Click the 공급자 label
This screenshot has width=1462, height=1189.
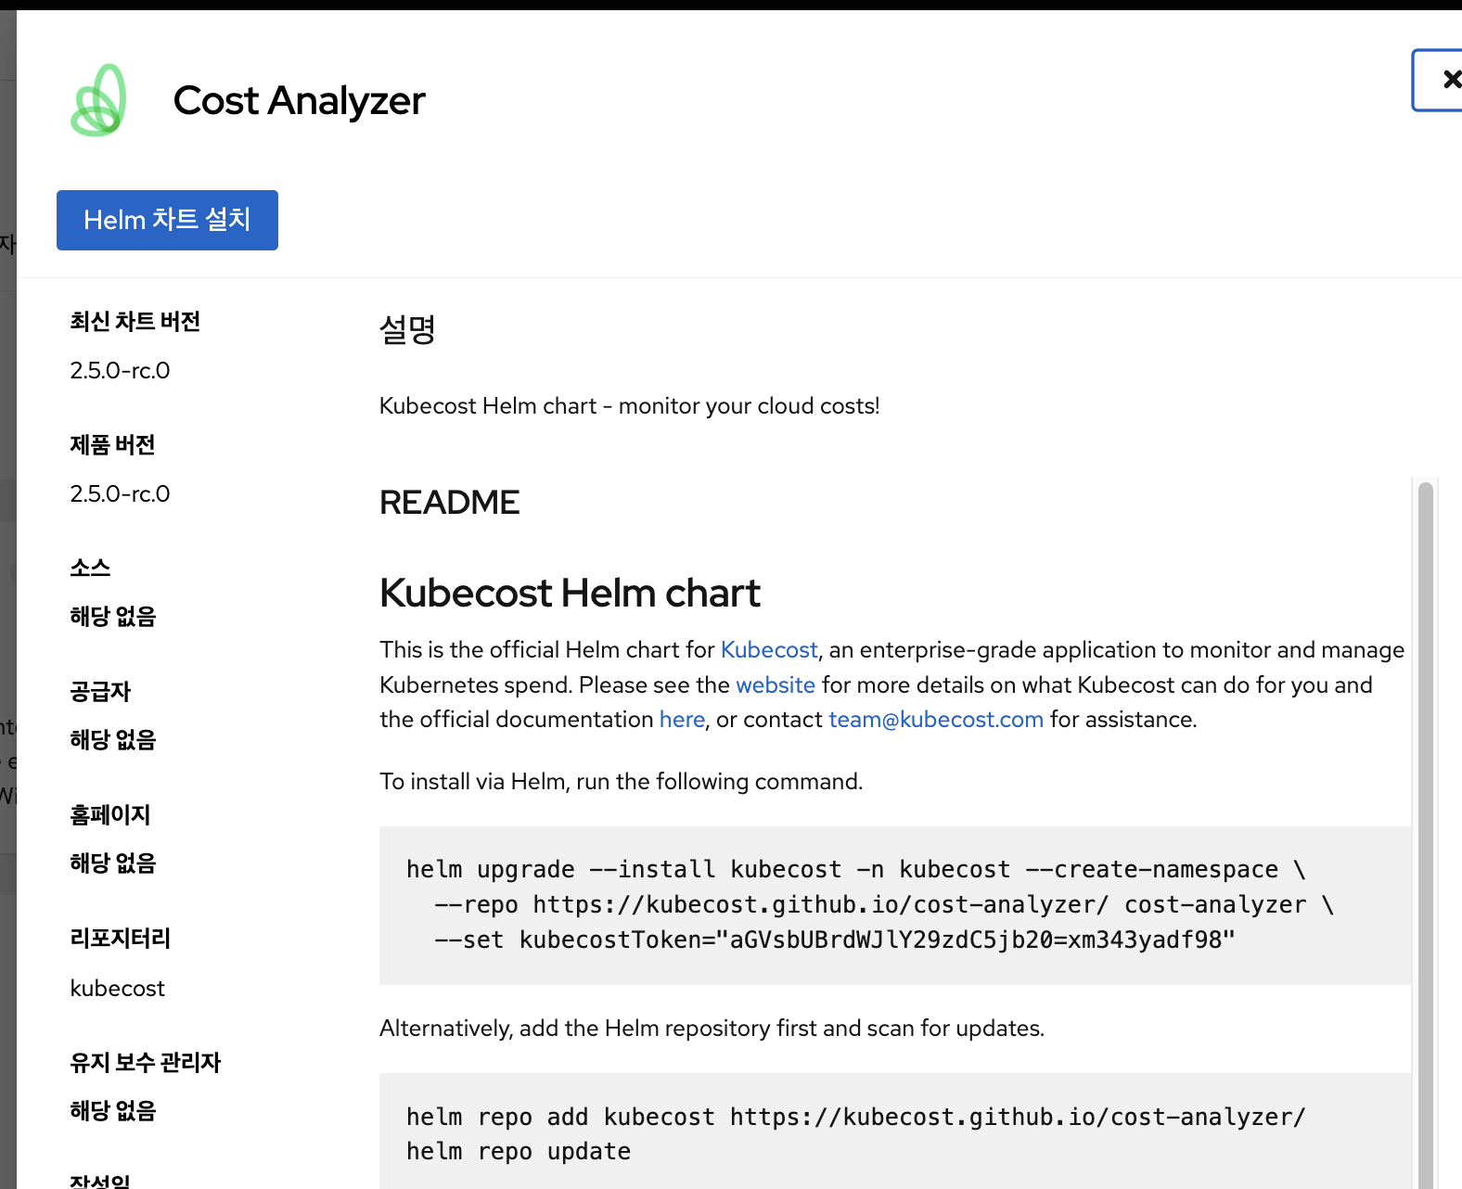100,691
